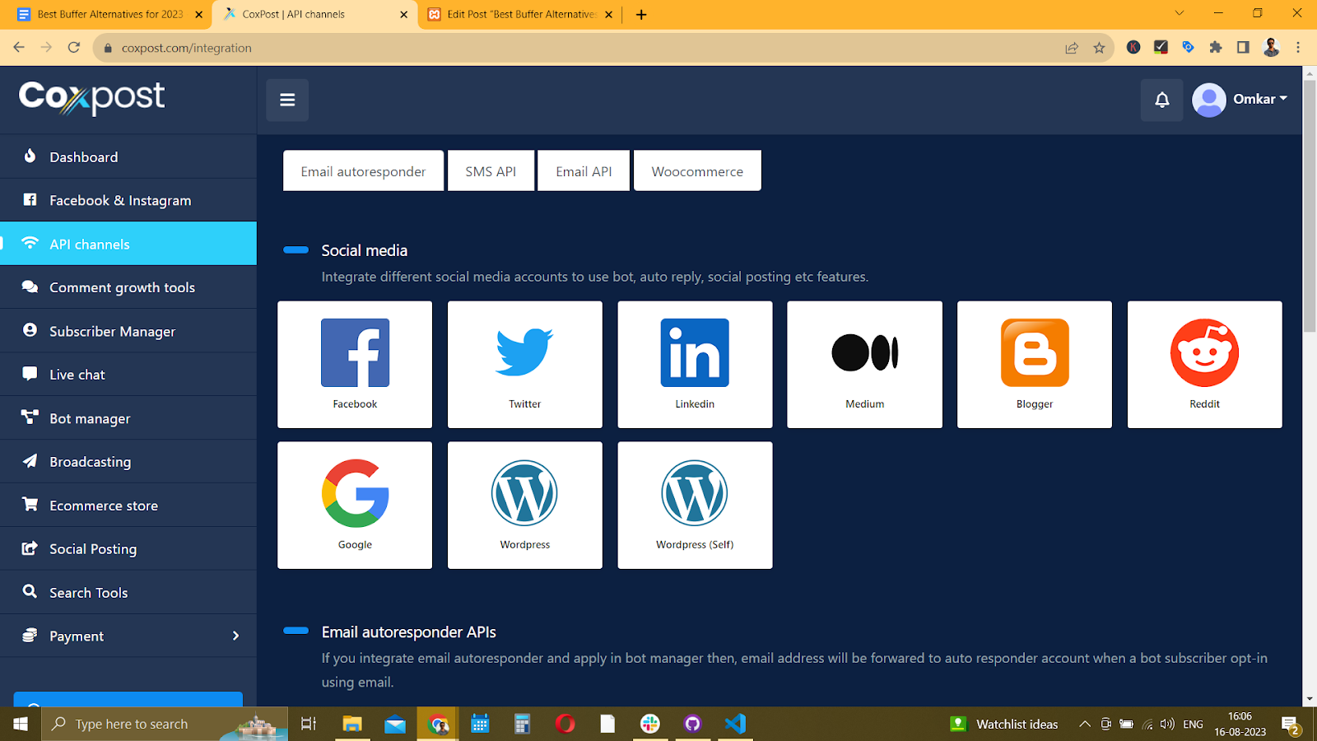Open Broadcasting in the sidebar
1317x741 pixels.
(x=128, y=462)
